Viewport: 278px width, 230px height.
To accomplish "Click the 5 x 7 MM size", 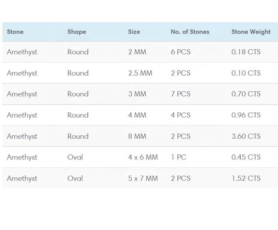I will tap(143, 178).
